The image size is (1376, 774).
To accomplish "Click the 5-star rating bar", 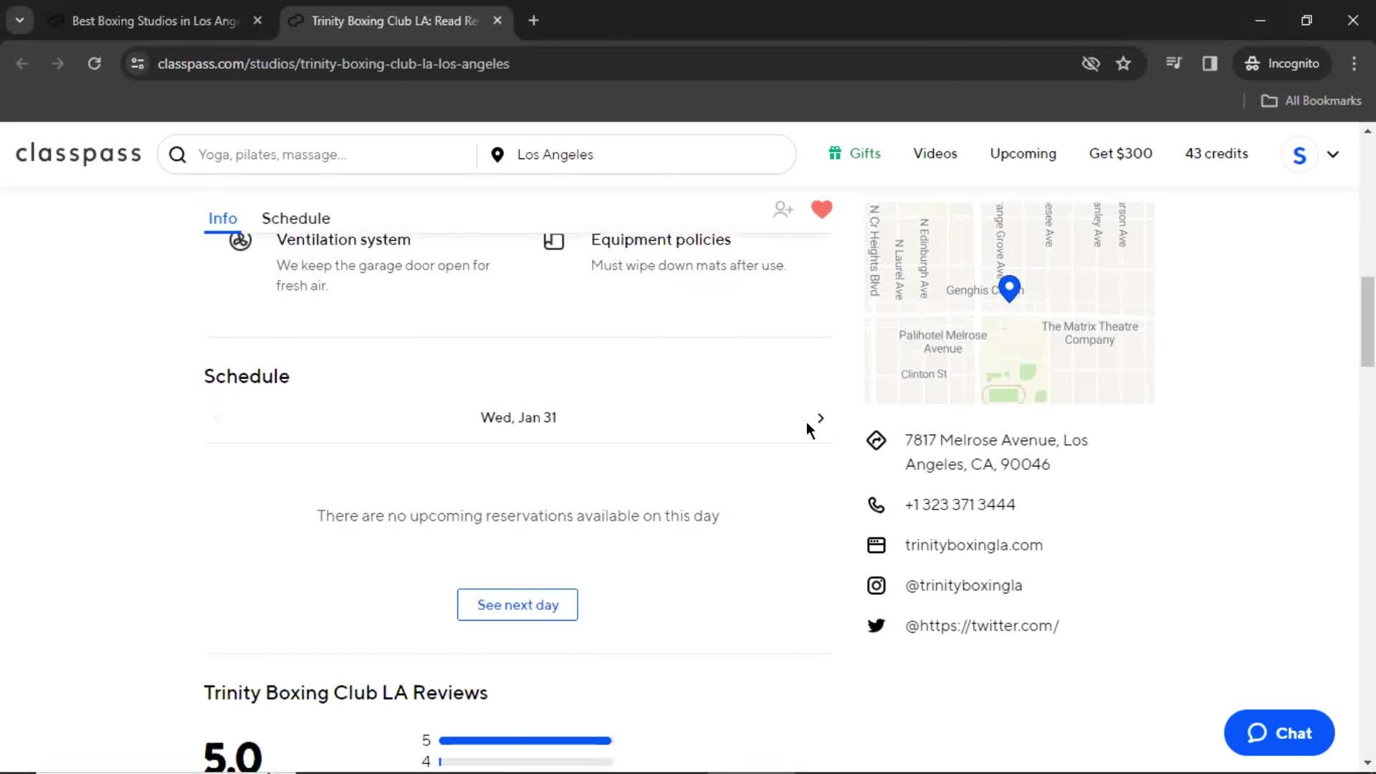I will click(525, 740).
